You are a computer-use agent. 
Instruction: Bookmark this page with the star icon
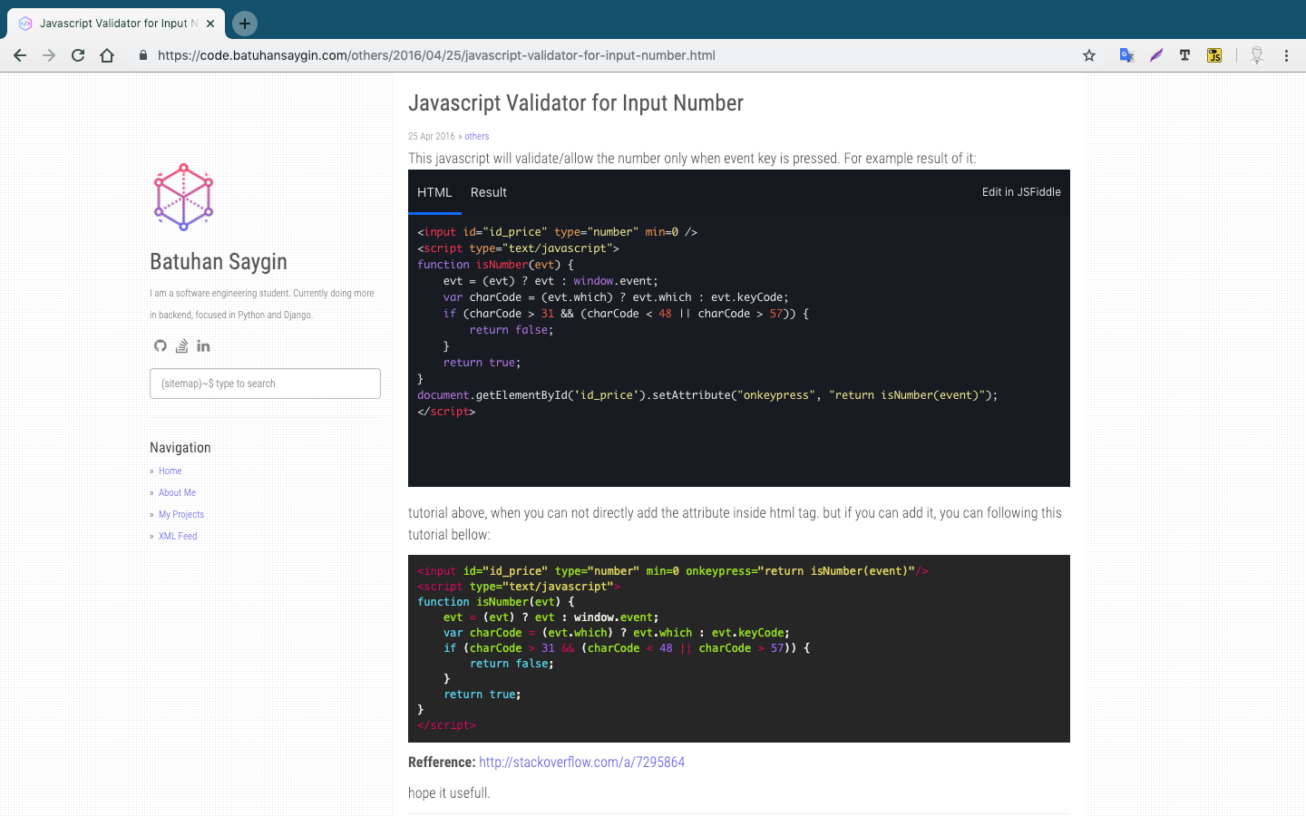1089,55
